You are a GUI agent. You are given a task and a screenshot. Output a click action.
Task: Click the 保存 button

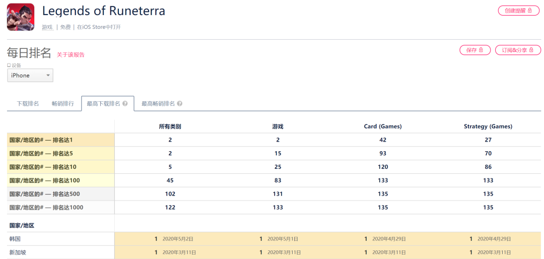pyautogui.click(x=475, y=50)
